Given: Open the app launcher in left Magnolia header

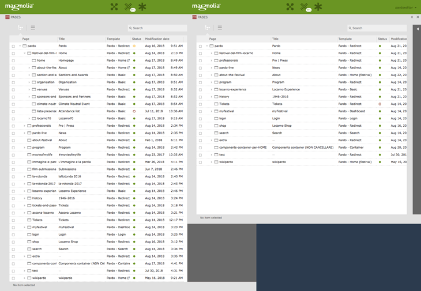Looking at the screenshot, I should [114, 7].
